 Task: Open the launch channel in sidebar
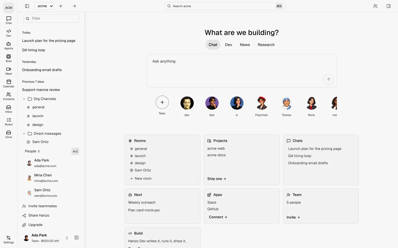[x=38, y=116]
